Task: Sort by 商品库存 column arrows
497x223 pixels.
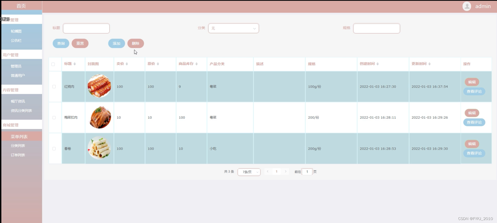Action: coord(196,64)
